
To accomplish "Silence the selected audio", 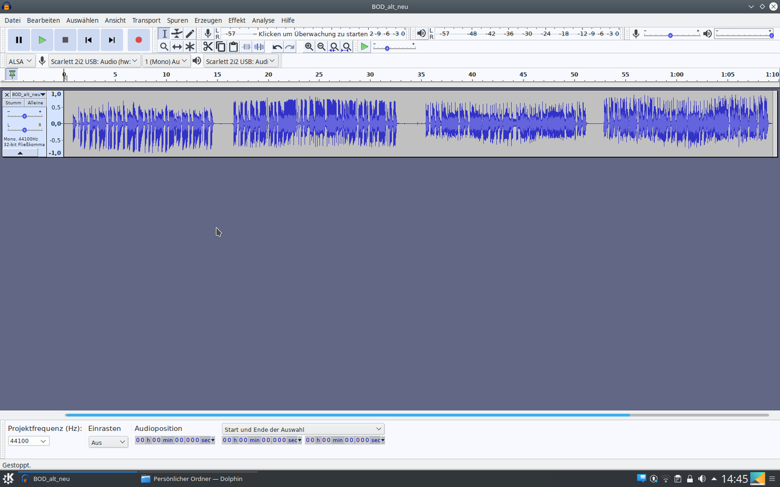I will coord(259,47).
